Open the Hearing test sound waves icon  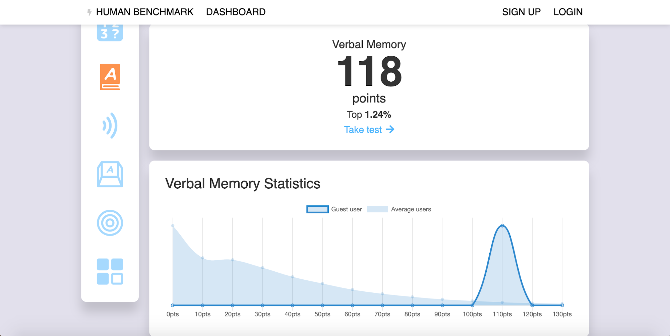click(x=110, y=126)
